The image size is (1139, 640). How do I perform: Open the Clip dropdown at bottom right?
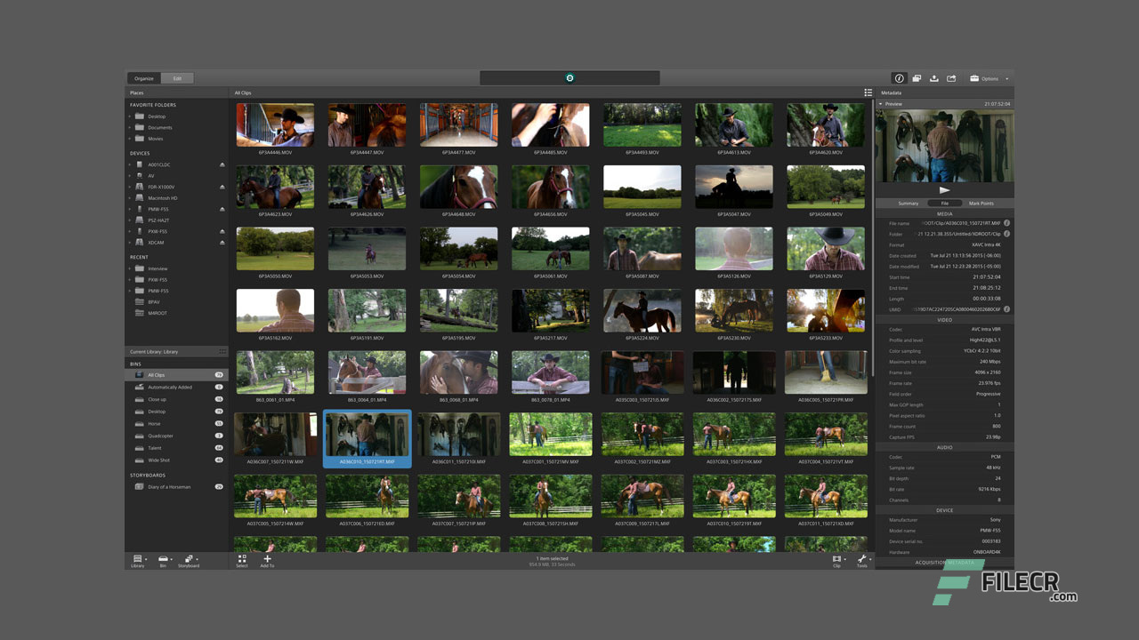pos(837,560)
